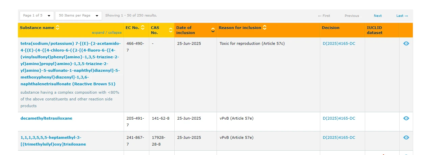
Task: Sort by Reason for inclusion icon
Action: pyautogui.click(x=265, y=28)
